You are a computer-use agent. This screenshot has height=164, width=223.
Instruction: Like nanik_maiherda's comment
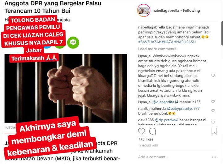click(x=213, y=111)
